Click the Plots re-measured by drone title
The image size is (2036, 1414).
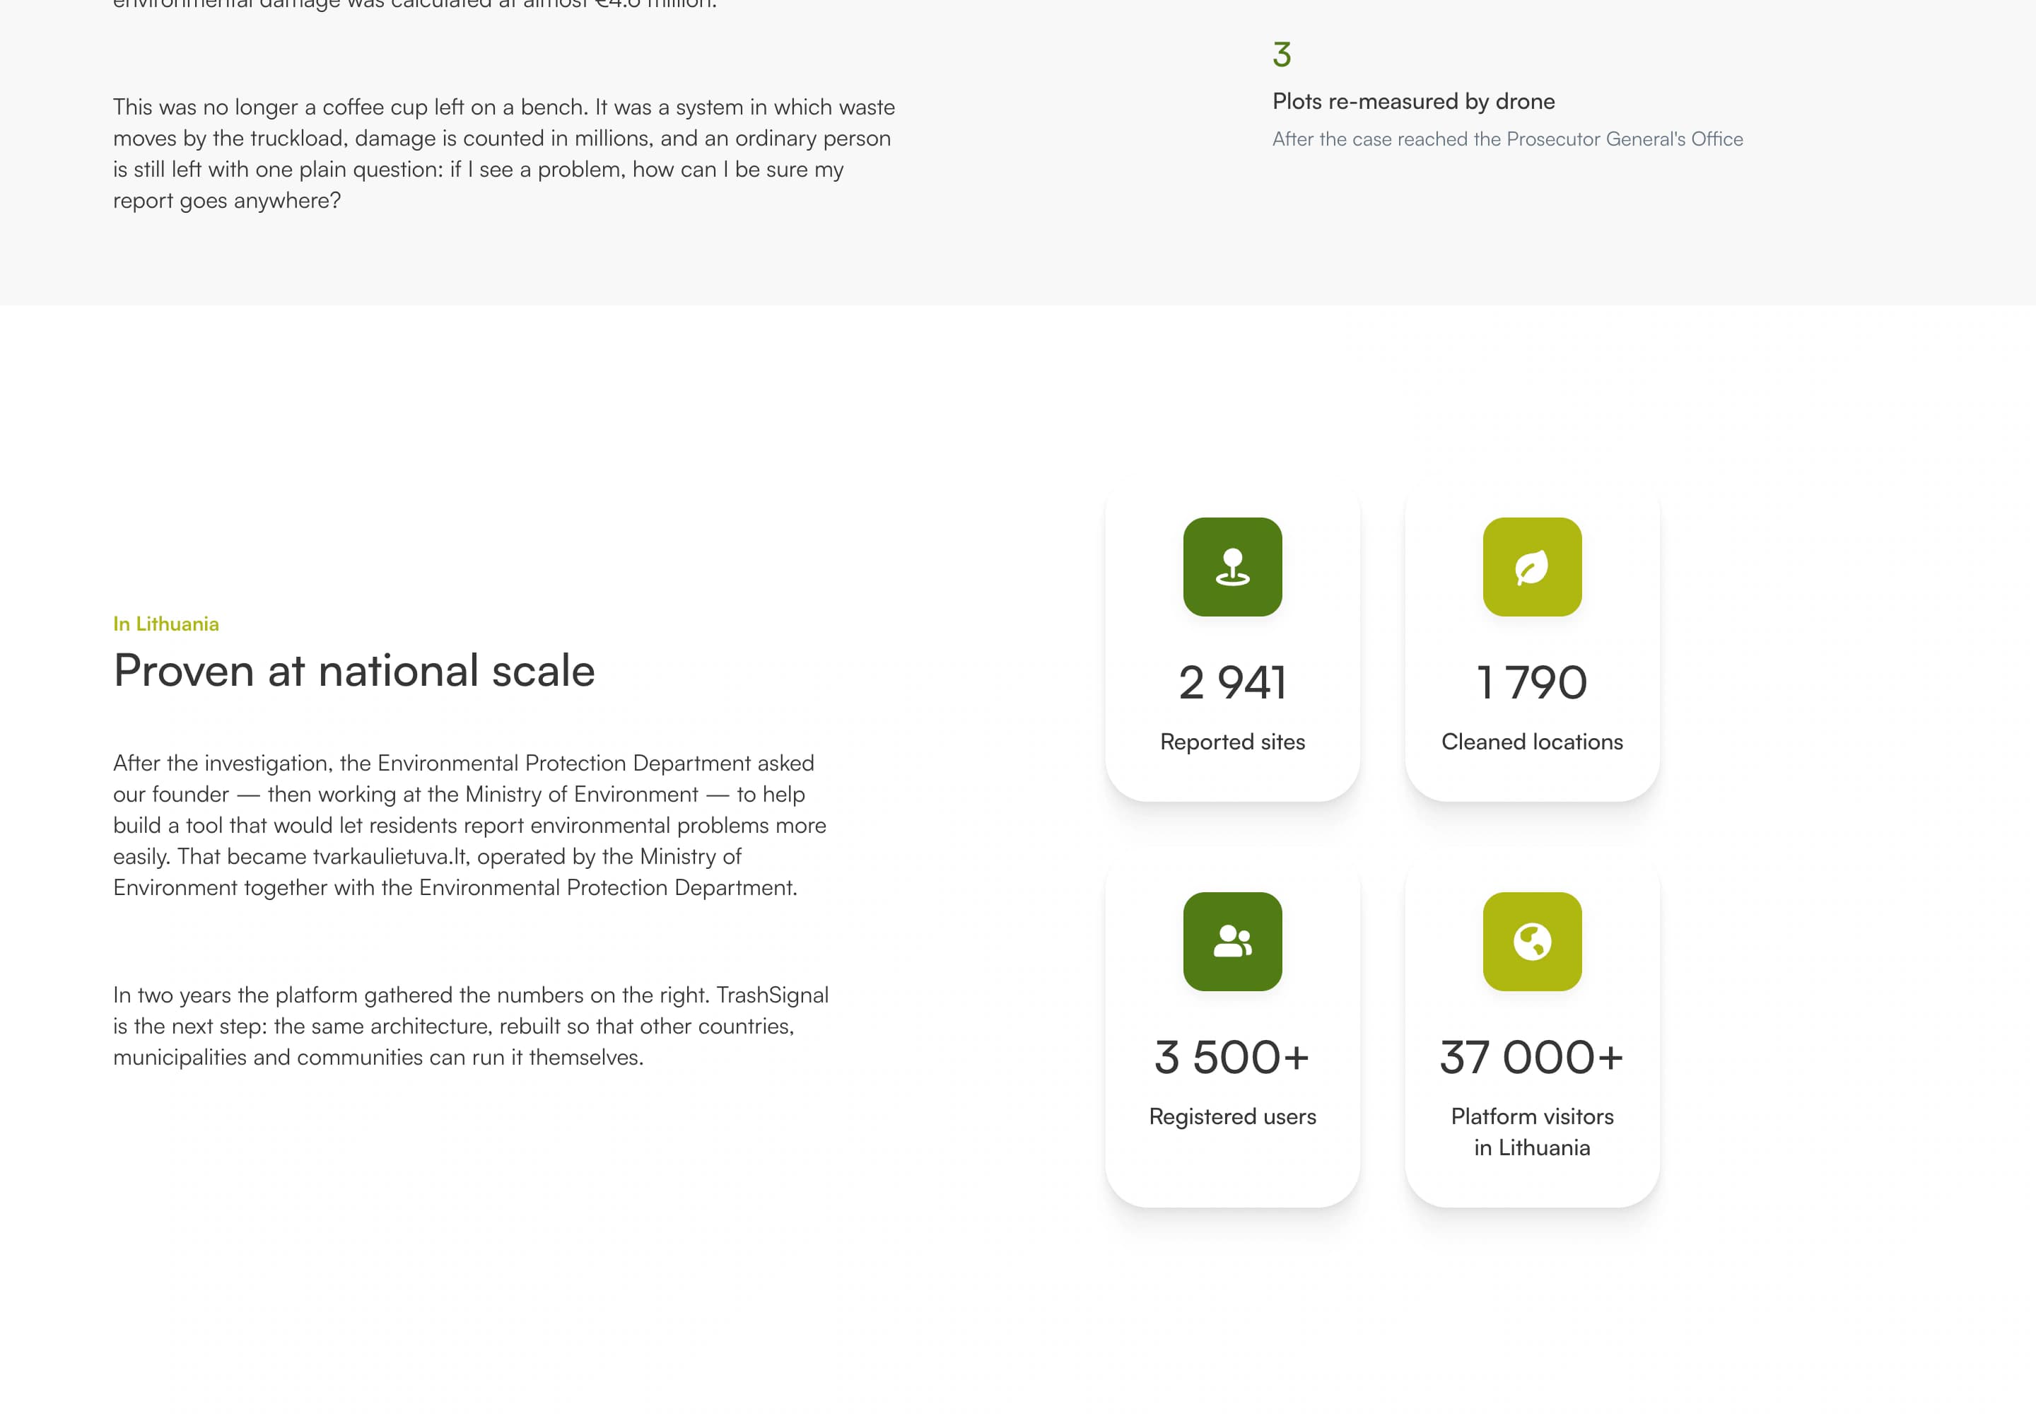(x=1413, y=101)
